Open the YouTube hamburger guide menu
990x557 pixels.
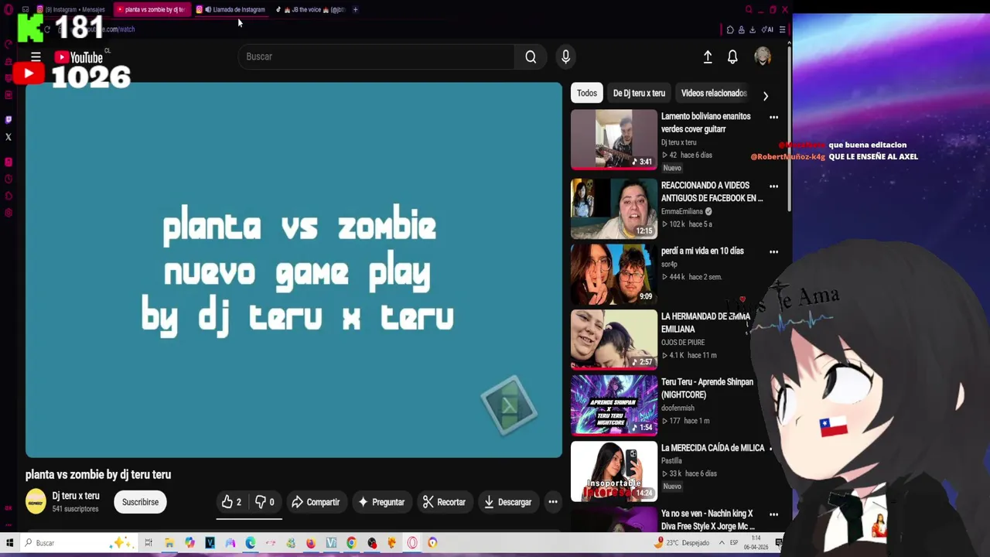coord(36,56)
